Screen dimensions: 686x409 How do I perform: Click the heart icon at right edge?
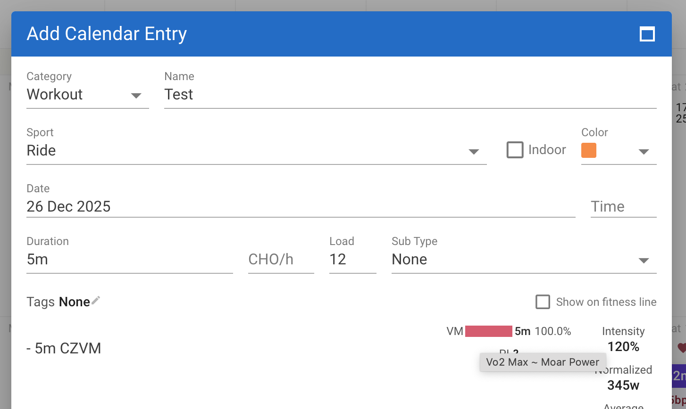681,348
